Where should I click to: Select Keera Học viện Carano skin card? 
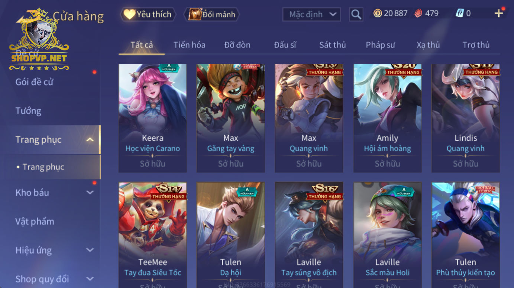tap(152, 118)
